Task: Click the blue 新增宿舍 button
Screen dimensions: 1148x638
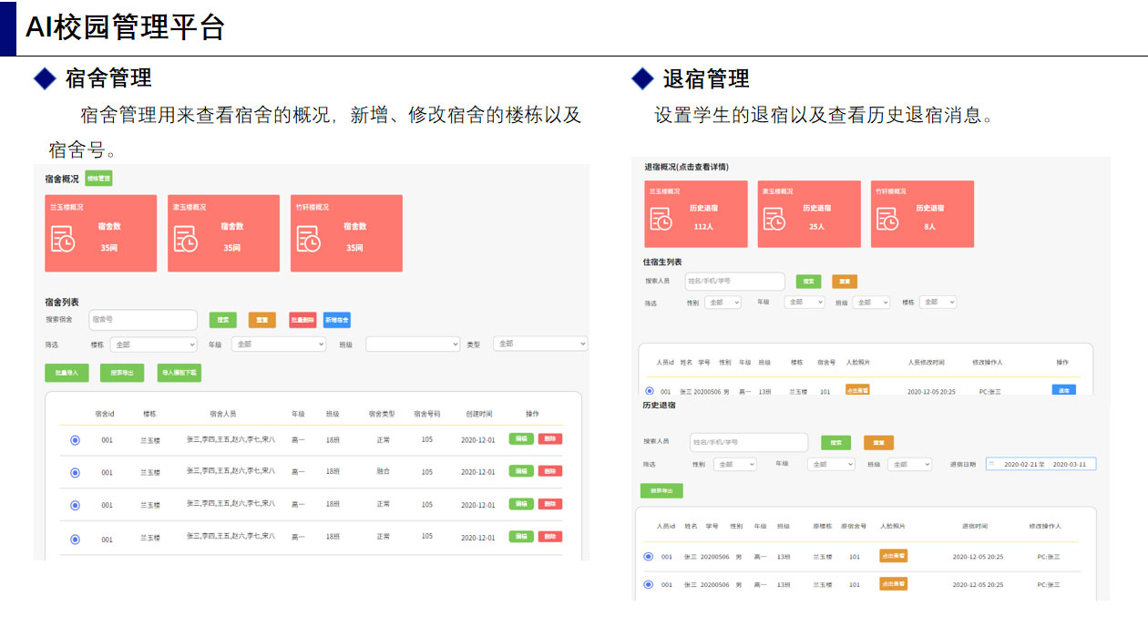Action: click(336, 320)
